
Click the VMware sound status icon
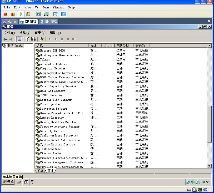click(x=205, y=190)
